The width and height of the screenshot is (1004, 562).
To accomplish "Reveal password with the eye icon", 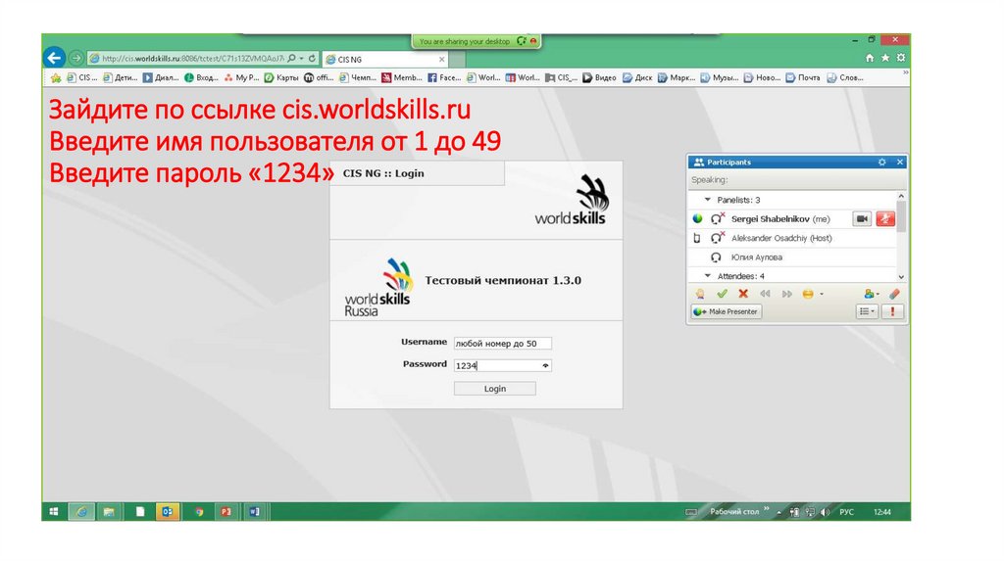I will pyautogui.click(x=545, y=366).
